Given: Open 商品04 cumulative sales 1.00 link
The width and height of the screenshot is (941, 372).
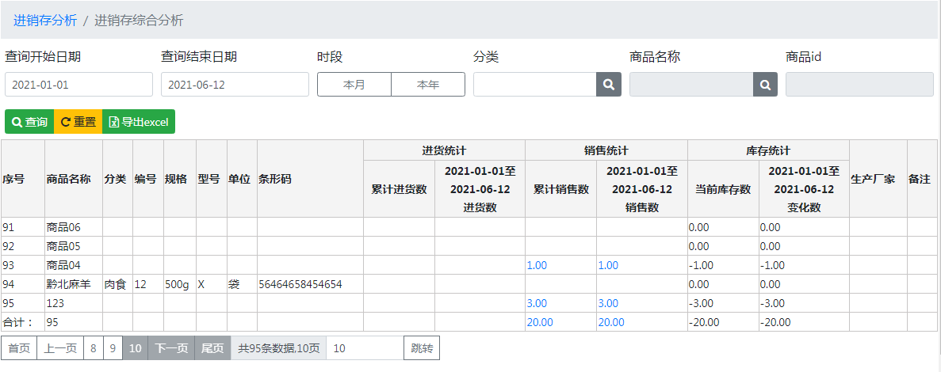Looking at the screenshot, I should tap(537, 265).
